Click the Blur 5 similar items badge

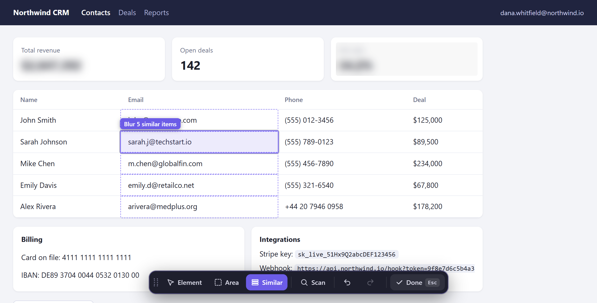(150, 124)
